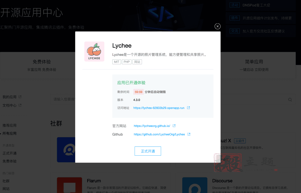Click the 插件 badge
This screenshot has height=193, width=301.
tap(235, 18)
